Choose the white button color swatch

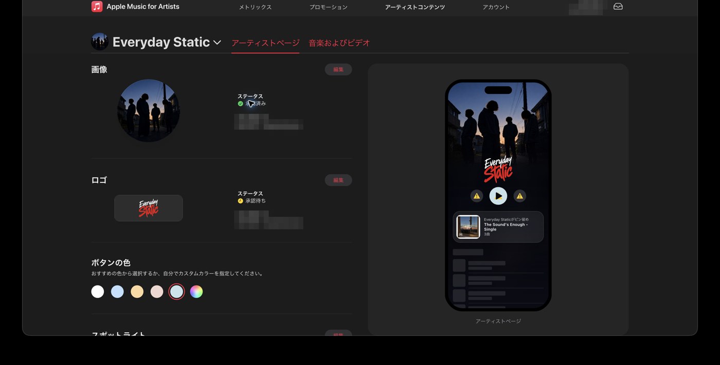tap(98, 292)
